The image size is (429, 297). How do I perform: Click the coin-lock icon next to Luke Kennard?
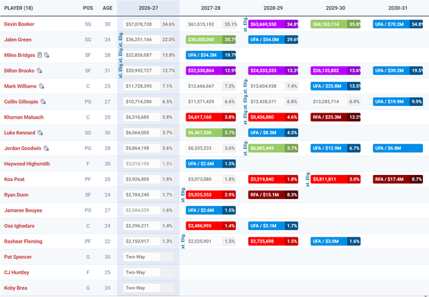[x=40, y=133]
